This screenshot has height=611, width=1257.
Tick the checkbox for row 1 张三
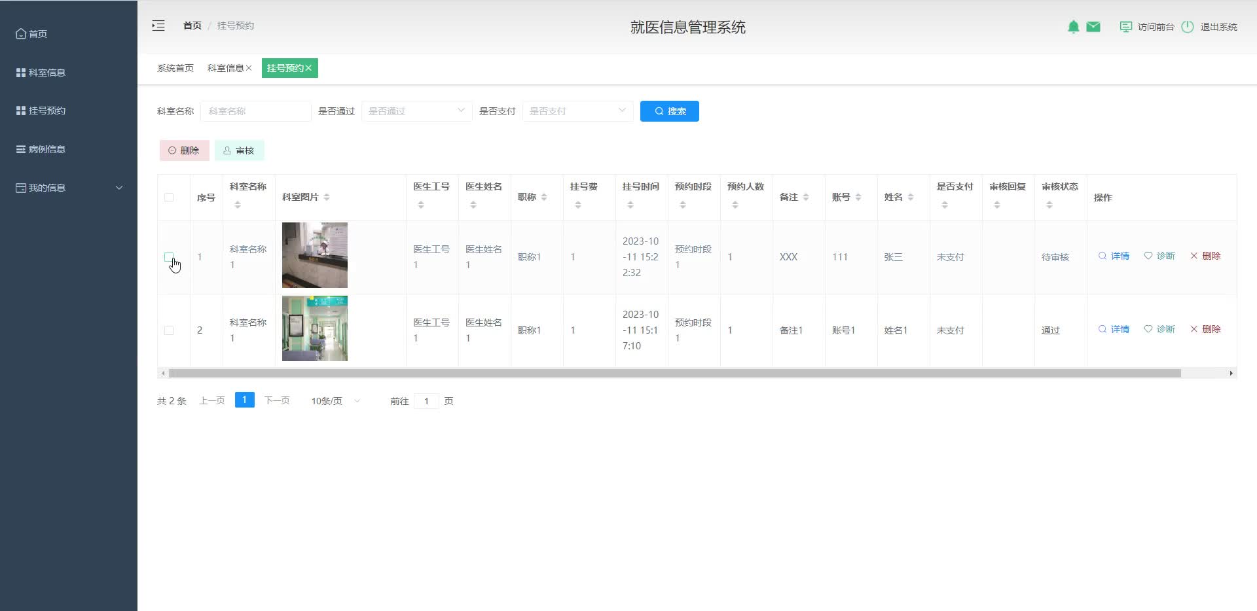[x=169, y=257]
